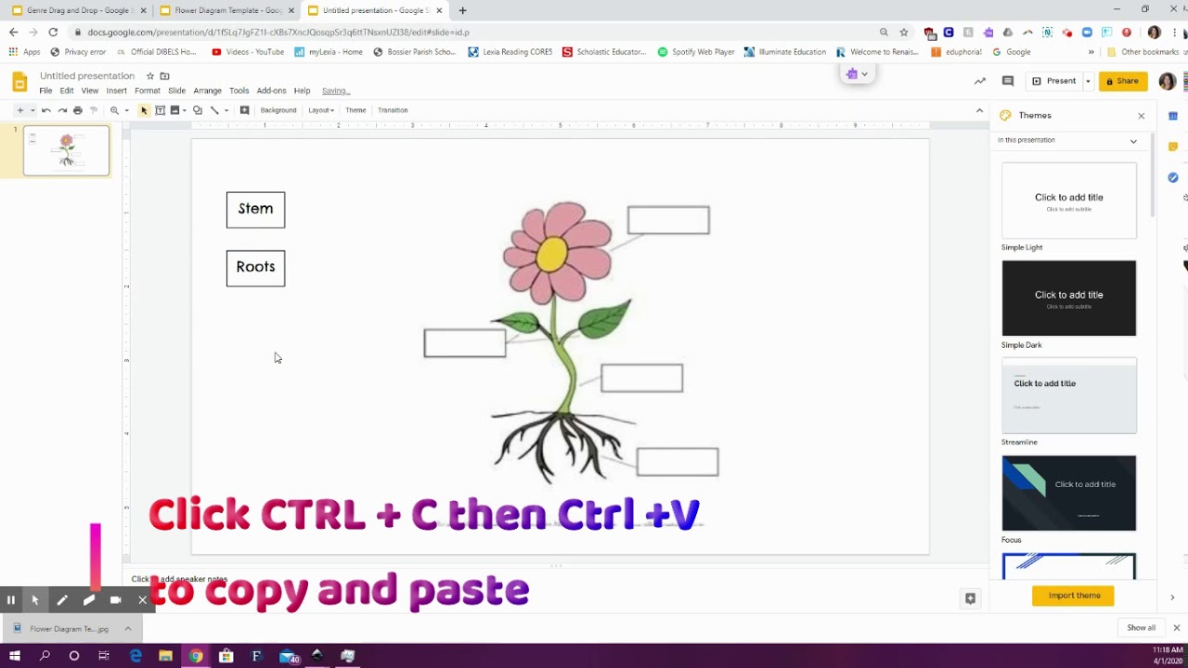Viewport: 1188px width, 668px height.
Task: Click the Import theme button
Action: [x=1074, y=596]
